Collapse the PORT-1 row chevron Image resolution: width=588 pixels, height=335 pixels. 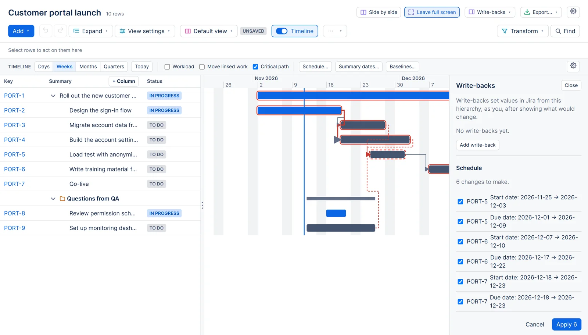click(x=53, y=96)
